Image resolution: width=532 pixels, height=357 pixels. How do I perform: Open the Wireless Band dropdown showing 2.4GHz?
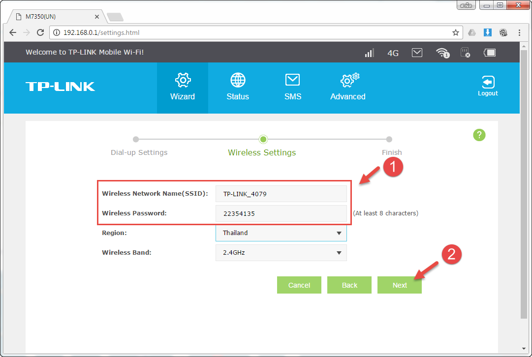(x=281, y=253)
